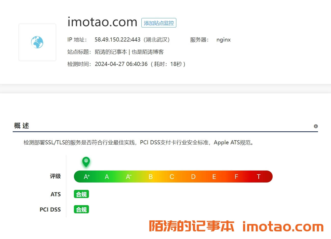This screenshot has width=331, height=239.
Task: Click the site title 陌涛的记事本 text
Action: (111, 52)
